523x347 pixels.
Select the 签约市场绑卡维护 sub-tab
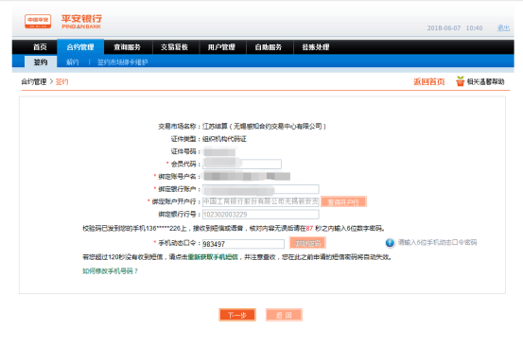click(122, 62)
